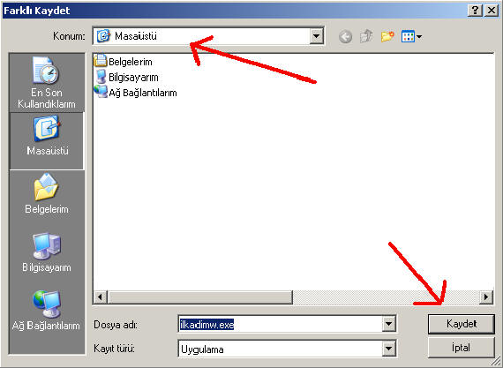Click the İptal button
The image size is (503, 368).
click(x=461, y=348)
